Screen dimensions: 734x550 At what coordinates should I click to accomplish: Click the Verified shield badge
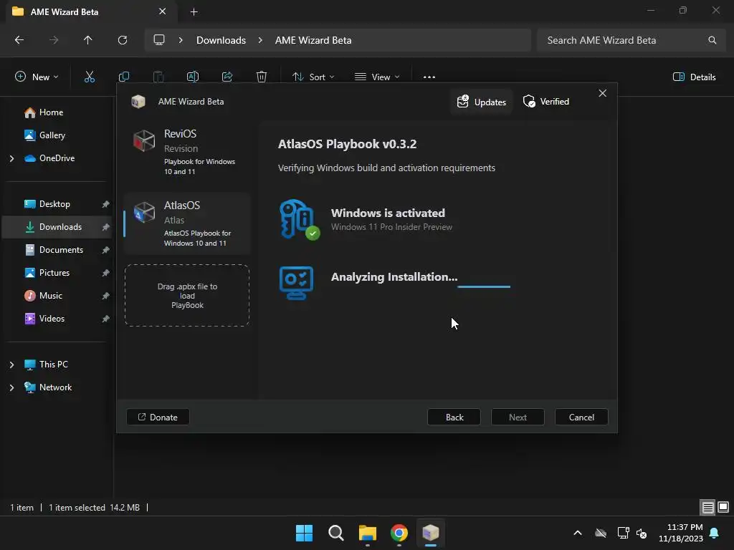click(x=545, y=102)
